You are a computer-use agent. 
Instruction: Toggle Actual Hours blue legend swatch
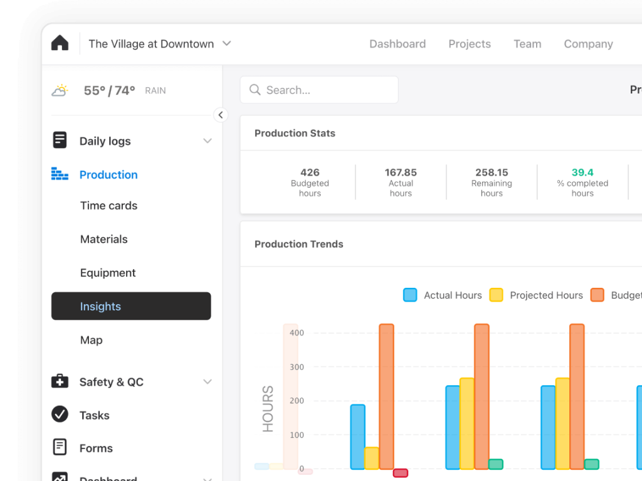pyautogui.click(x=410, y=295)
